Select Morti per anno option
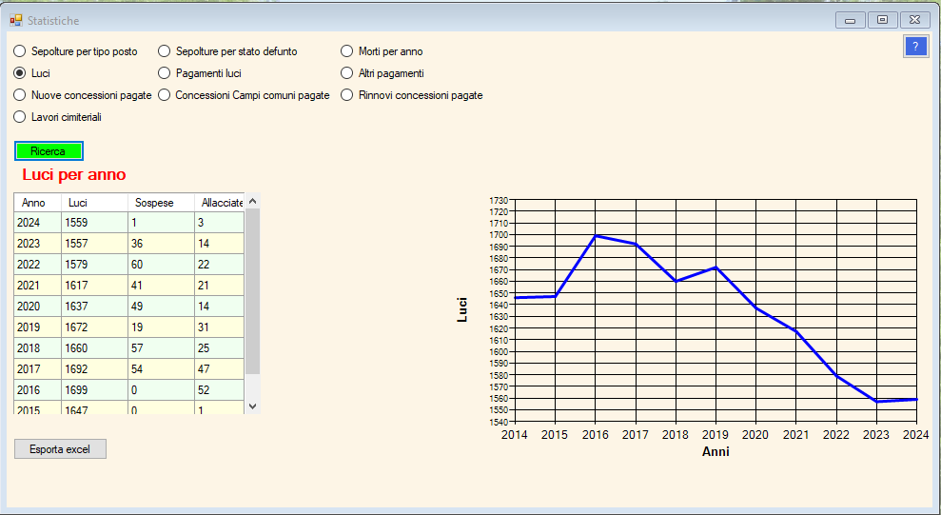 (347, 51)
